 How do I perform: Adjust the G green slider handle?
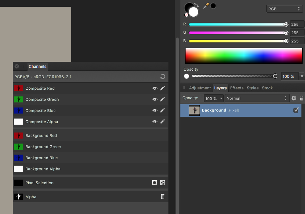click(x=286, y=33)
